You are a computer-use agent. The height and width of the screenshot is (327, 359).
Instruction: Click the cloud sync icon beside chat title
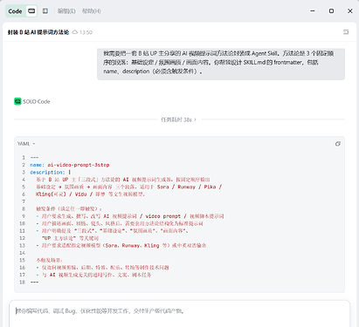[x=75, y=32]
